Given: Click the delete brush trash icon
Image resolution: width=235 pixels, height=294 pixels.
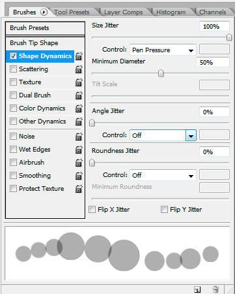Looking at the screenshot, I should (x=215, y=289).
